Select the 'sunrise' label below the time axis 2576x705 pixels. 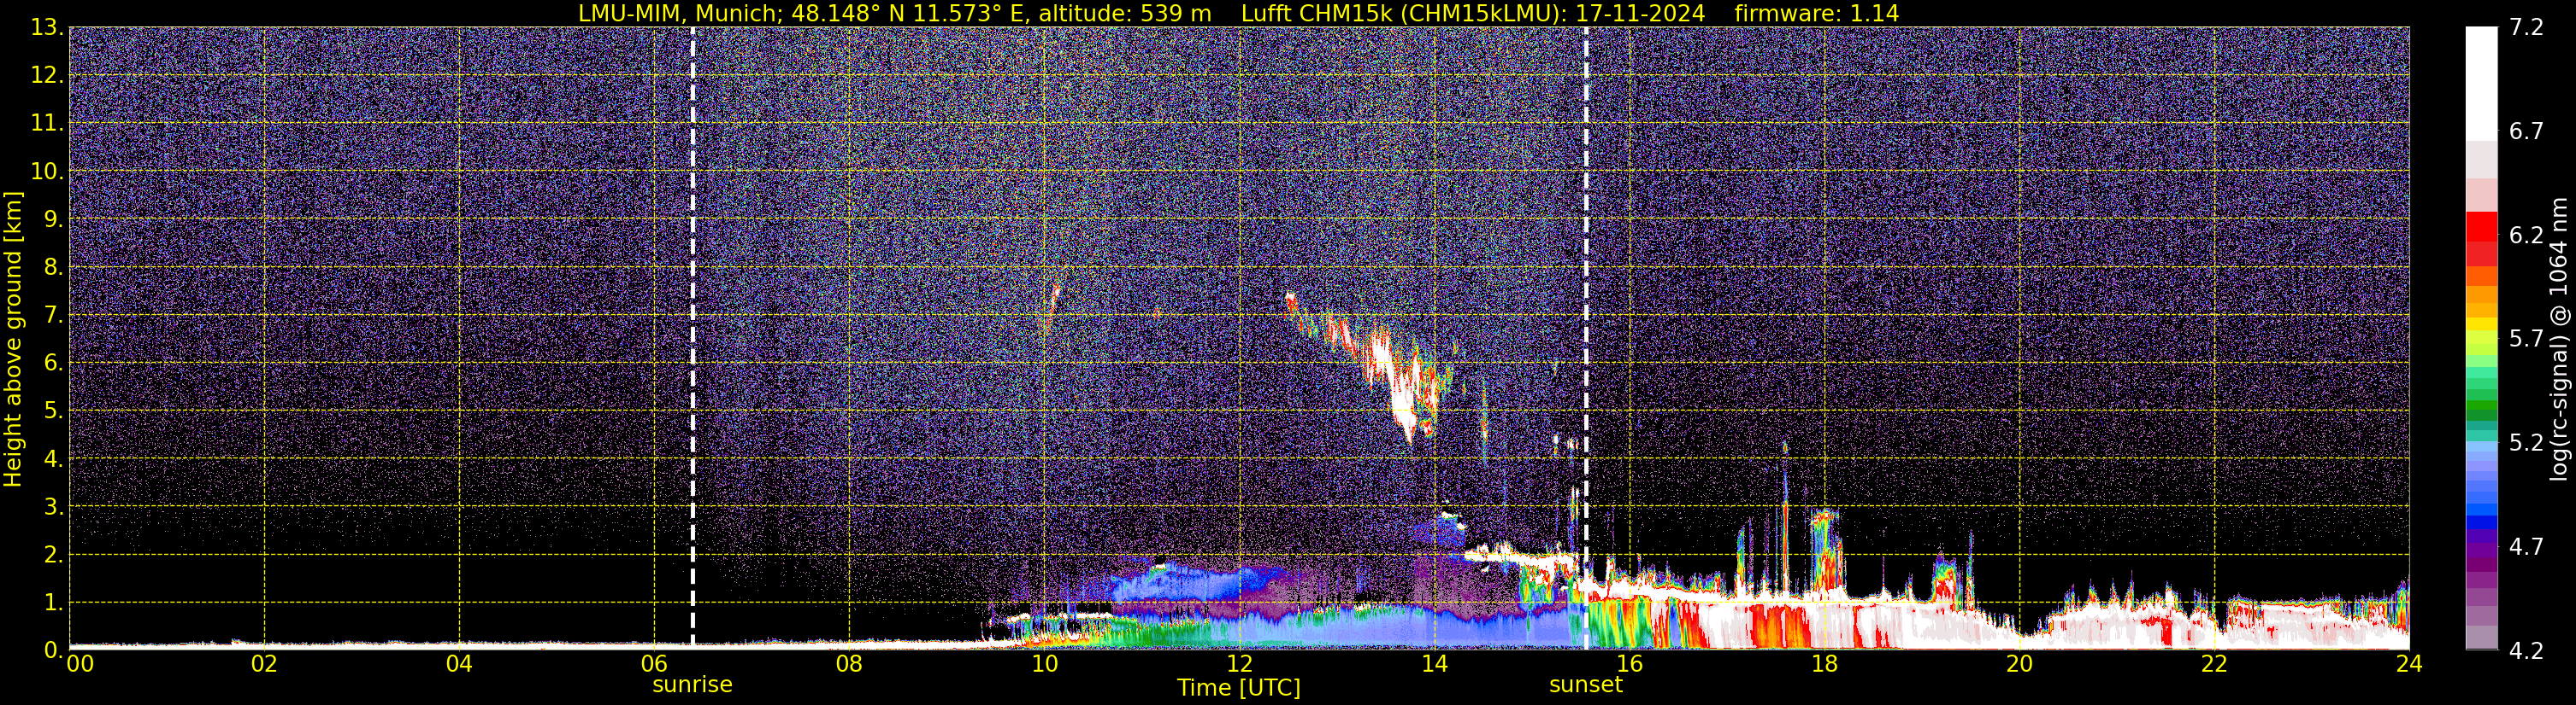tap(692, 685)
